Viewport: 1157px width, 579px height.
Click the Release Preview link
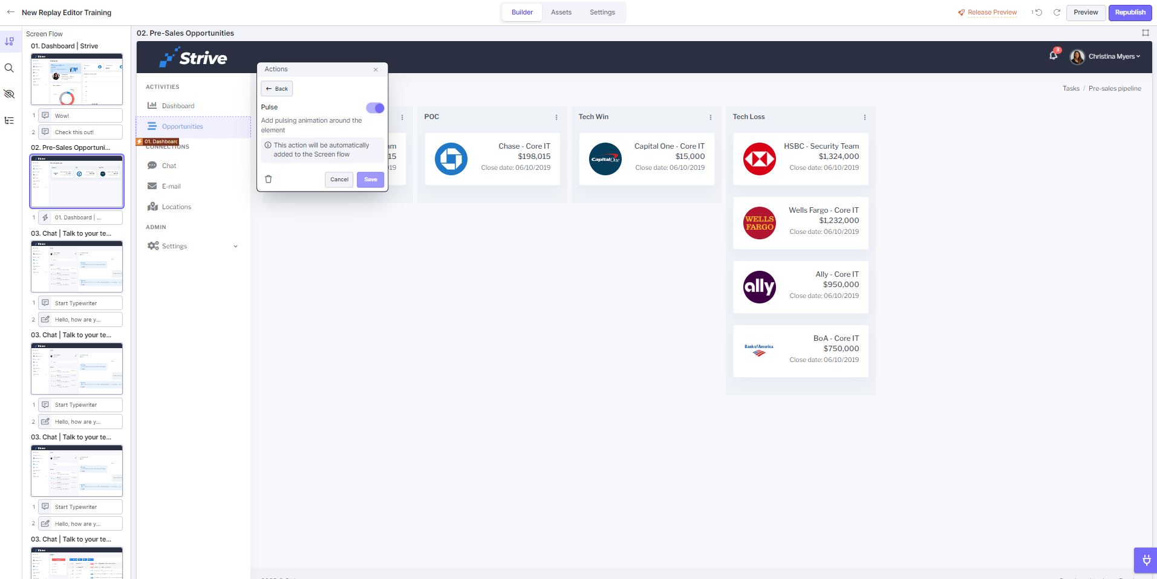987,12
